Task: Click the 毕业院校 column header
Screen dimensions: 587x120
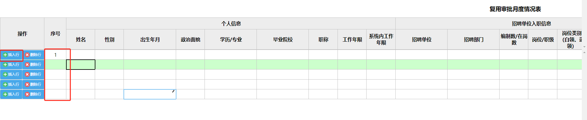Action: (x=283, y=39)
